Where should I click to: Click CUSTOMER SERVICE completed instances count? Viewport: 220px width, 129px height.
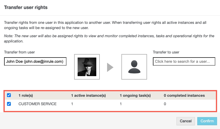click(165, 104)
